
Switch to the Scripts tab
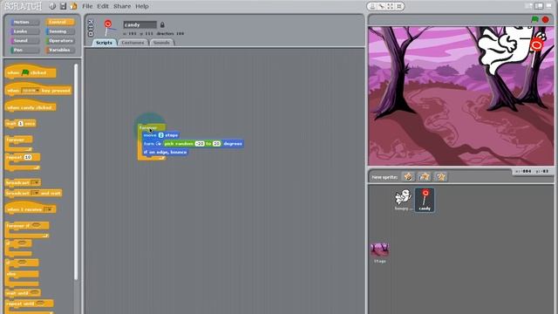point(105,43)
